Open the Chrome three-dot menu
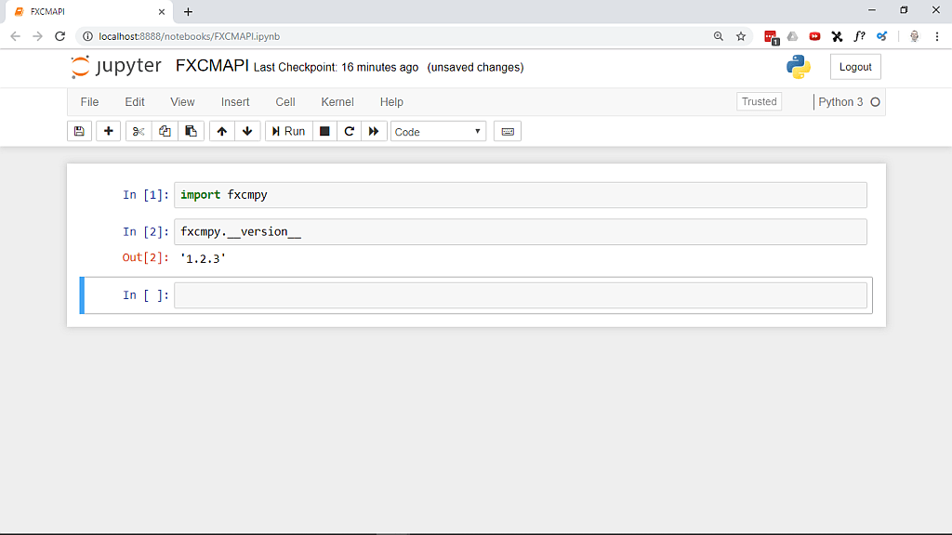 (x=937, y=36)
